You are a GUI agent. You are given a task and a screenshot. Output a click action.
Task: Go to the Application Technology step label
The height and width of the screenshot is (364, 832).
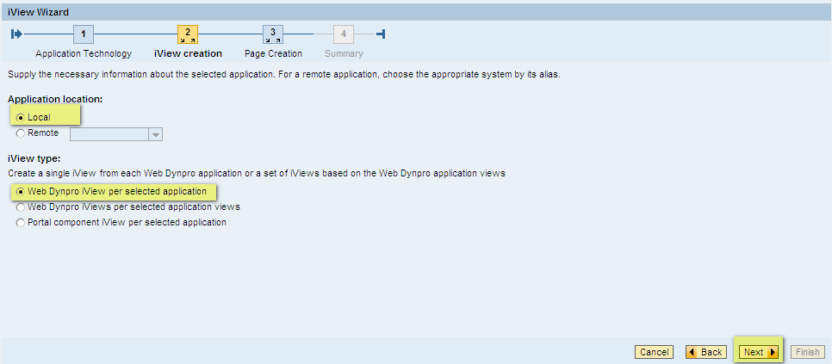pos(84,53)
